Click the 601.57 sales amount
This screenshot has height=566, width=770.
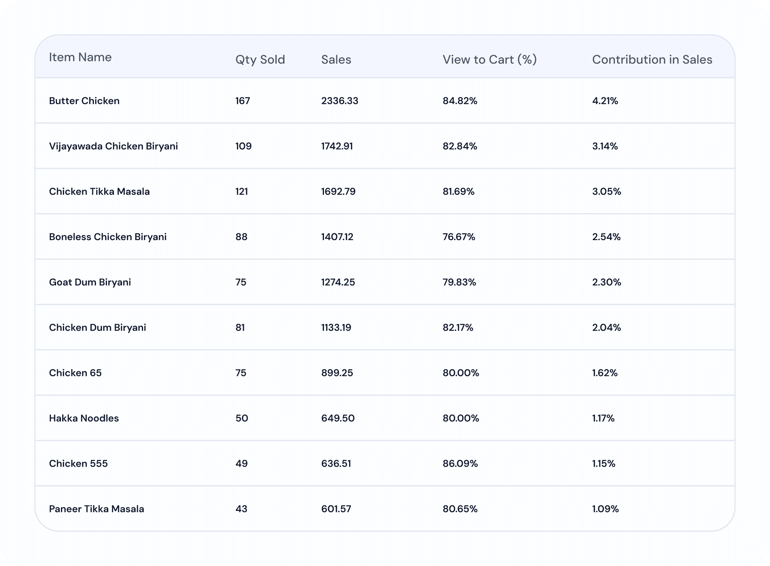(x=336, y=509)
